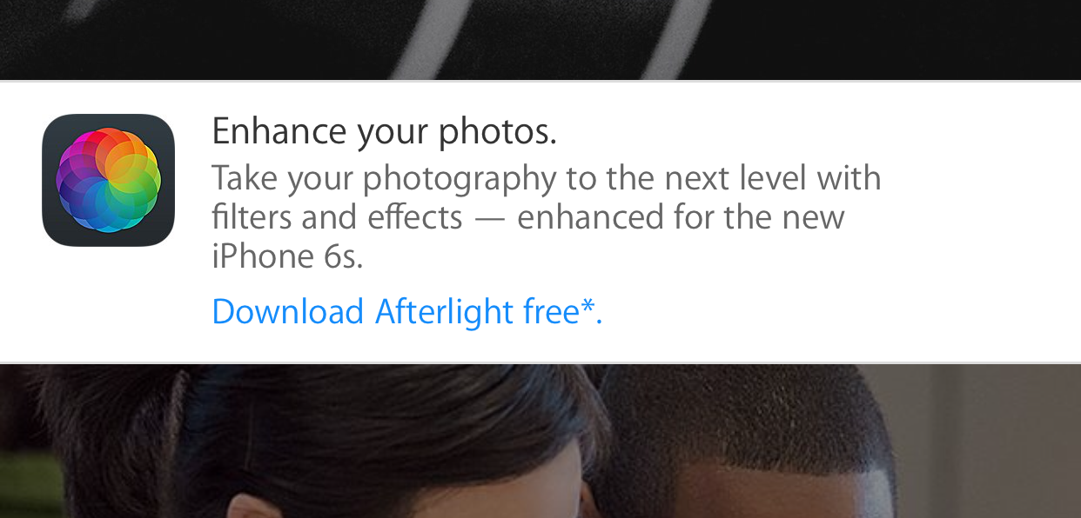Tap the Afterlight app icon
1081x518 pixels.
point(108,180)
